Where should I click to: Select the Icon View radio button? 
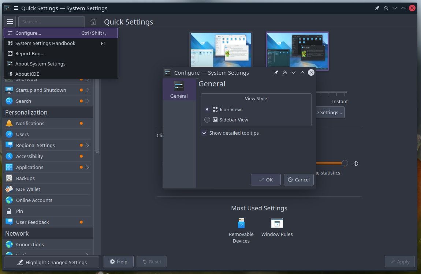pos(207,109)
